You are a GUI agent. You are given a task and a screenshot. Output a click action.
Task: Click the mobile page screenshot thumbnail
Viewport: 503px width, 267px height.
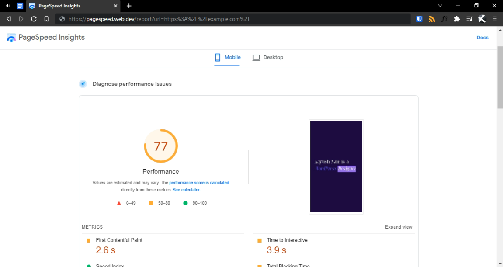pyautogui.click(x=336, y=166)
